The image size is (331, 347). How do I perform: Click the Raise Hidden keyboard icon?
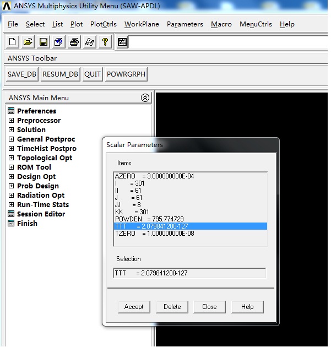(x=122, y=42)
